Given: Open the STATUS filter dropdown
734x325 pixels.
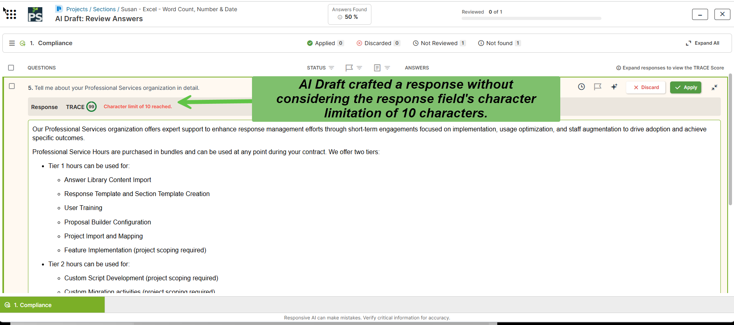Looking at the screenshot, I should tap(331, 68).
